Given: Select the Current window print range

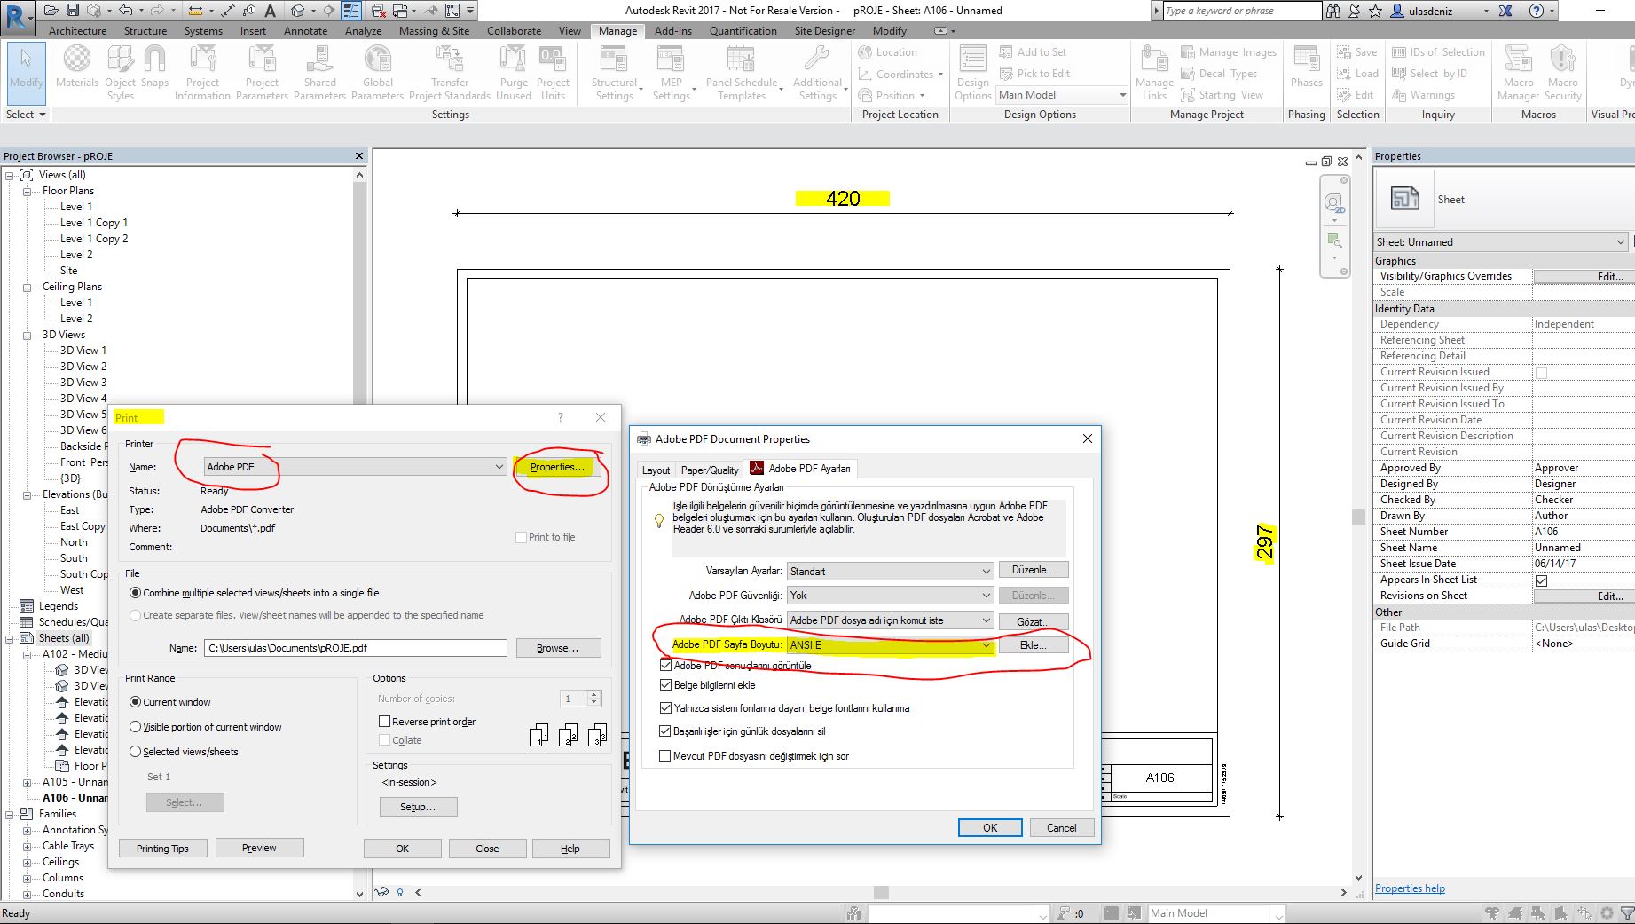Looking at the screenshot, I should [135, 702].
